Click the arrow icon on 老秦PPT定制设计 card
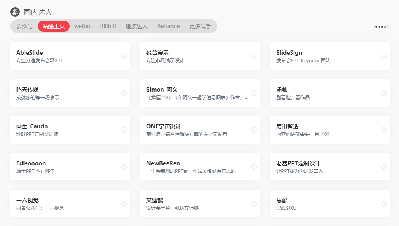 pyautogui.click(x=384, y=167)
